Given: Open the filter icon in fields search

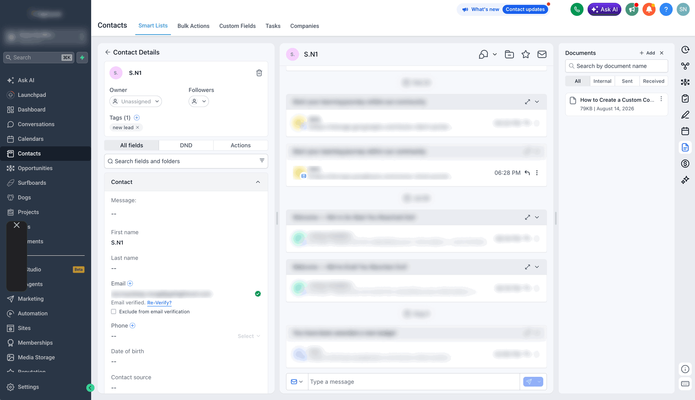Looking at the screenshot, I should coord(262,161).
